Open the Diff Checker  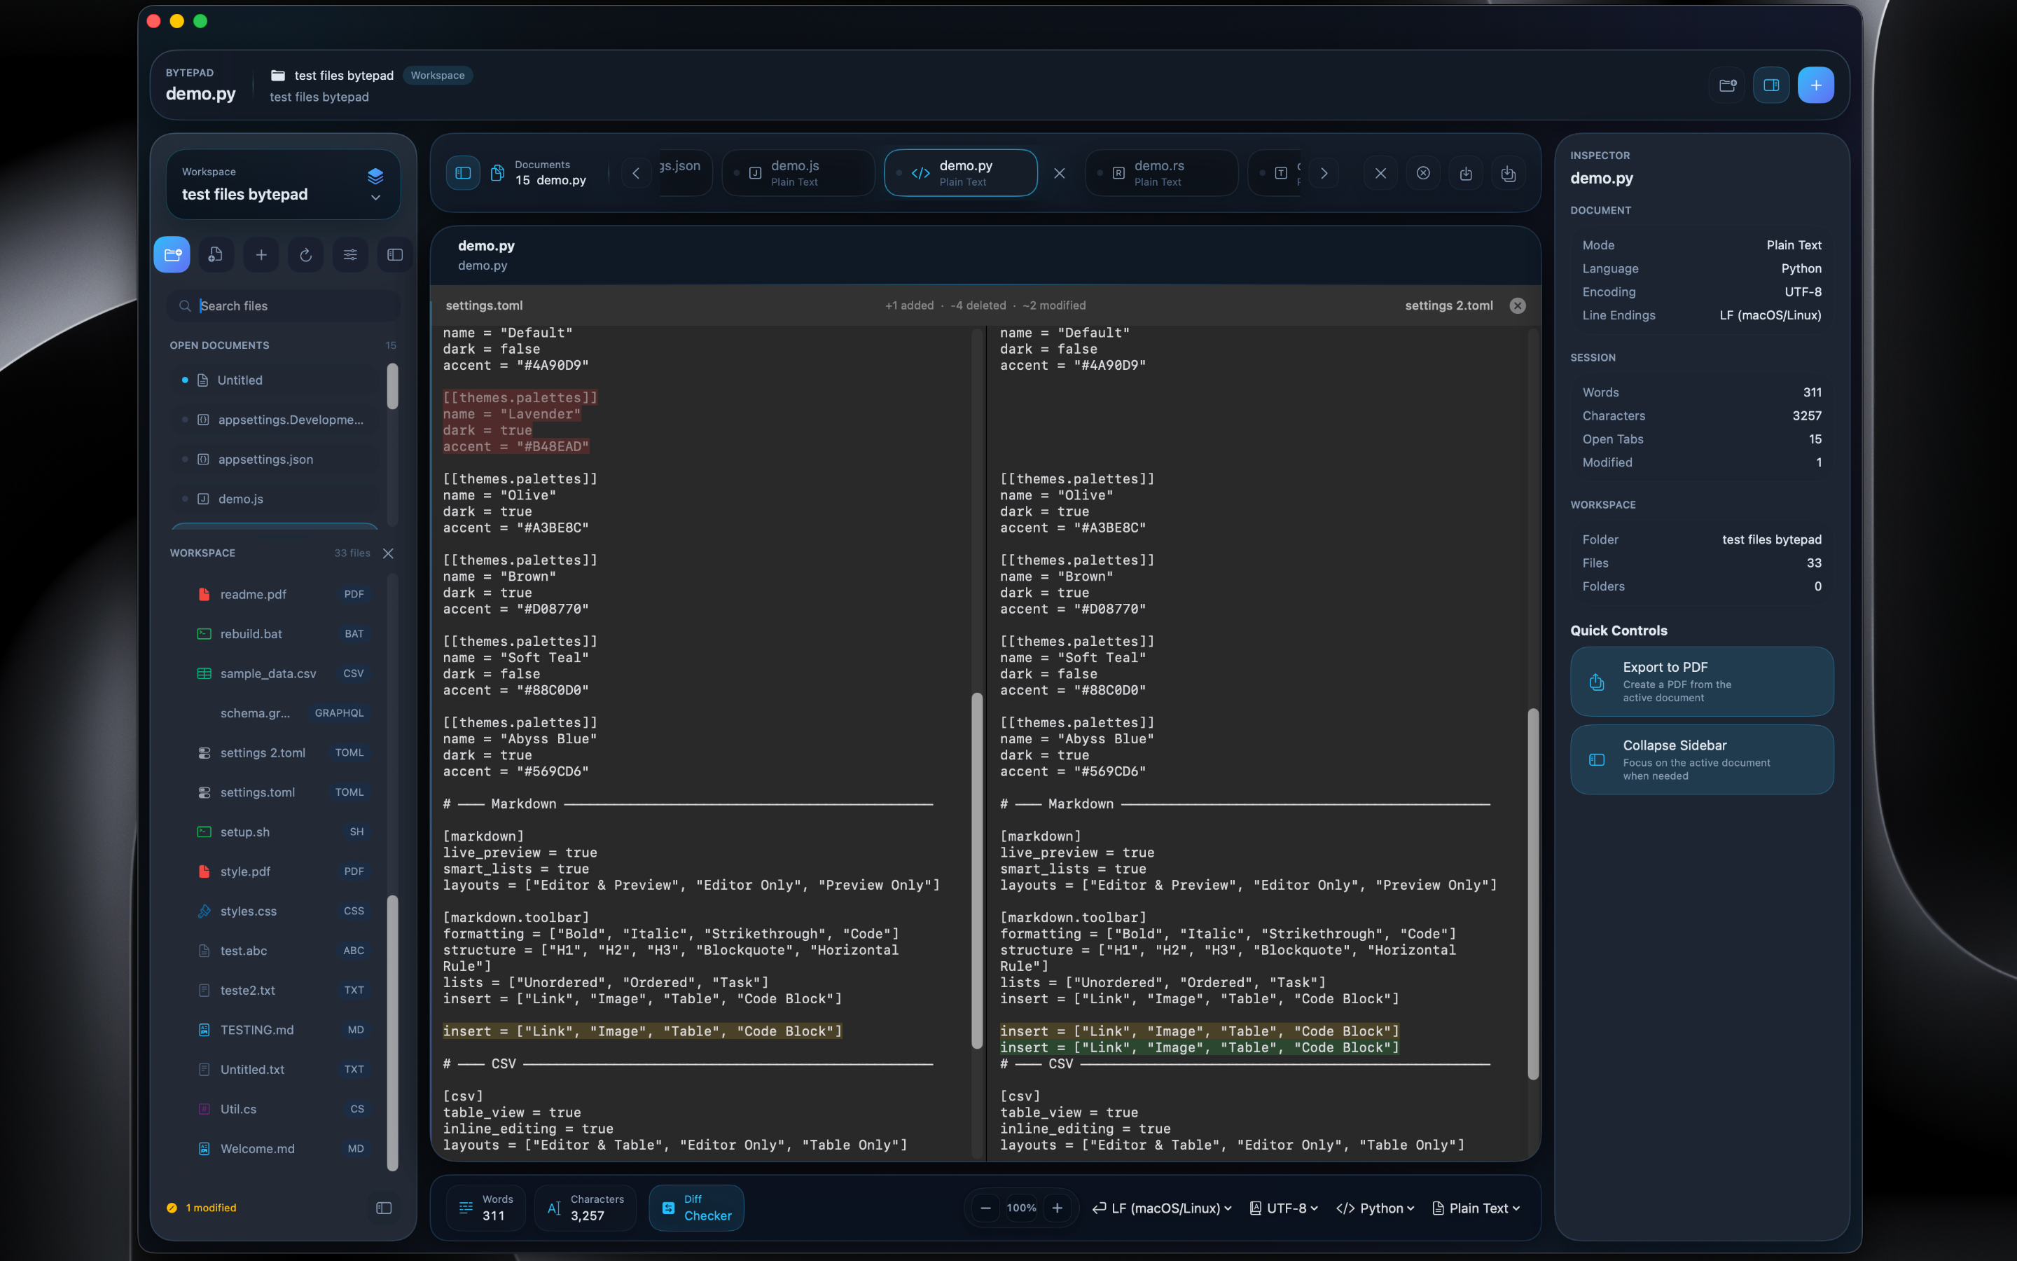pyautogui.click(x=696, y=1208)
